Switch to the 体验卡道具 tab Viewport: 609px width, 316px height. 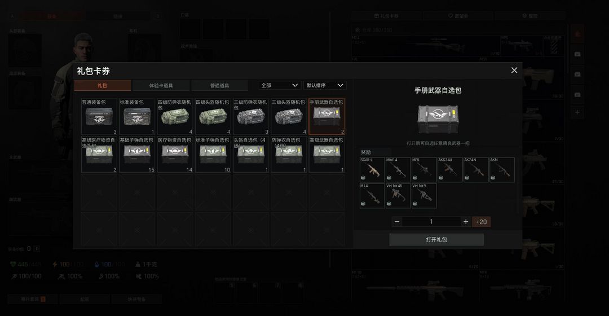pyautogui.click(x=161, y=86)
